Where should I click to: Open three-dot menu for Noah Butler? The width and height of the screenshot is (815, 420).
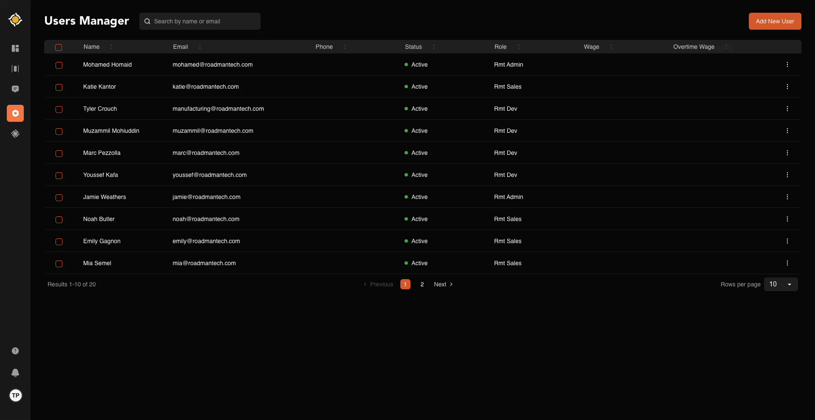point(787,219)
